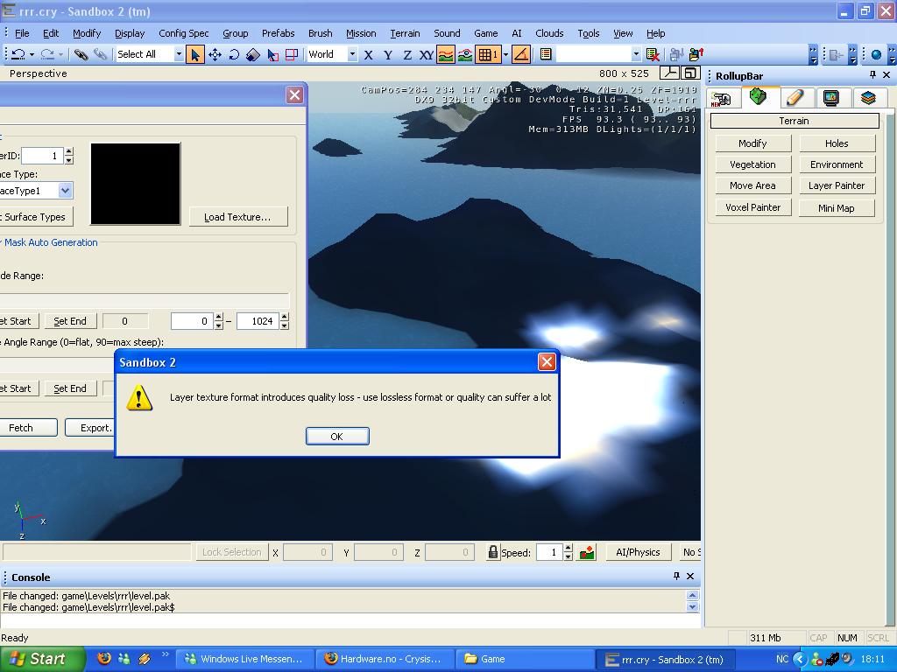Open the grid size dropdown arrow

click(x=505, y=55)
